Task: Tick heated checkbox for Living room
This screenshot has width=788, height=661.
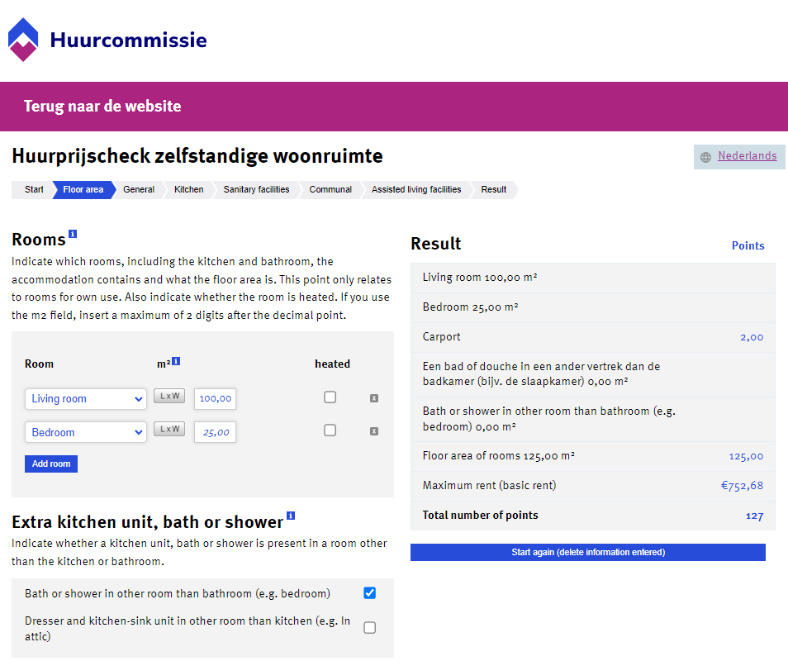Action: [330, 397]
